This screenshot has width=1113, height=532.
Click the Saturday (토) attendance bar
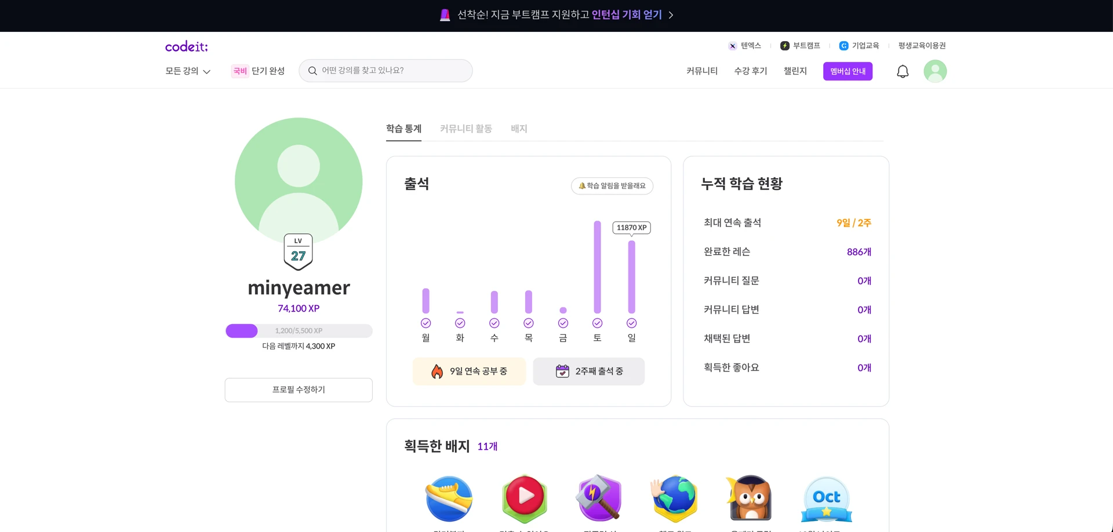click(597, 267)
